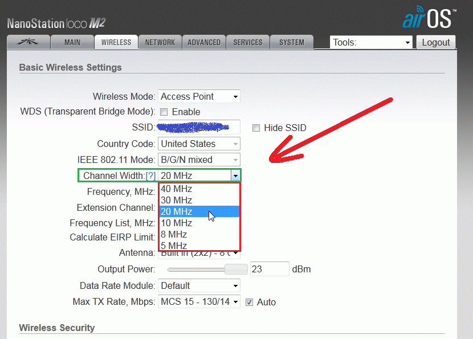The height and width of the screenshot is (339, 473).
Task: Open the Max TX Rate dropdown
Action: tap(199, 301)
